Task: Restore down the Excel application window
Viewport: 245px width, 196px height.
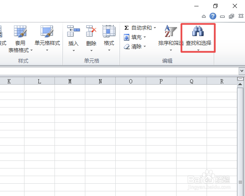Action: (x=215, y=6)
